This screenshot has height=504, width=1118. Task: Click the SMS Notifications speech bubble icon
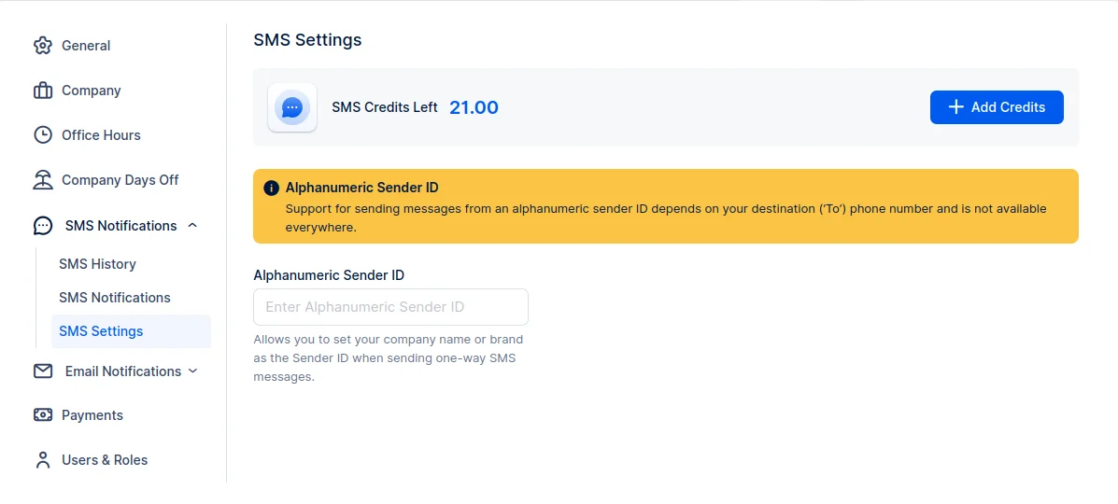click(x=43, y=226)
